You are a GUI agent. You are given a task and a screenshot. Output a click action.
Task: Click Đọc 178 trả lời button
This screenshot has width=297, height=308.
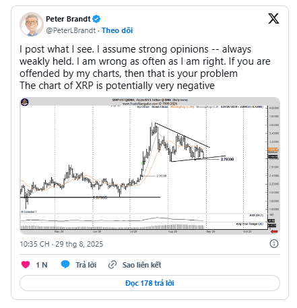[150, 283]
